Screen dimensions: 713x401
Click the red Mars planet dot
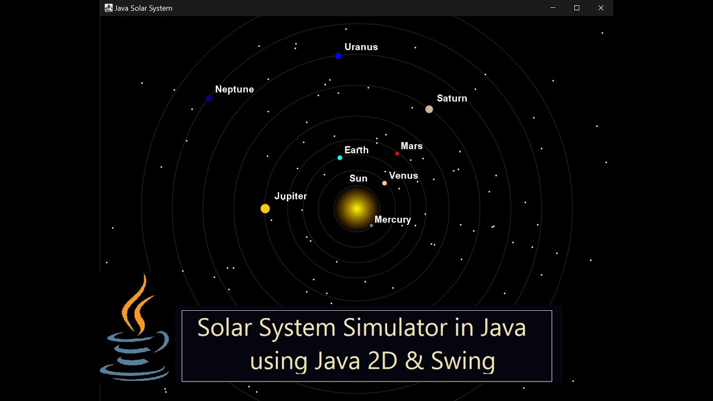397,153
